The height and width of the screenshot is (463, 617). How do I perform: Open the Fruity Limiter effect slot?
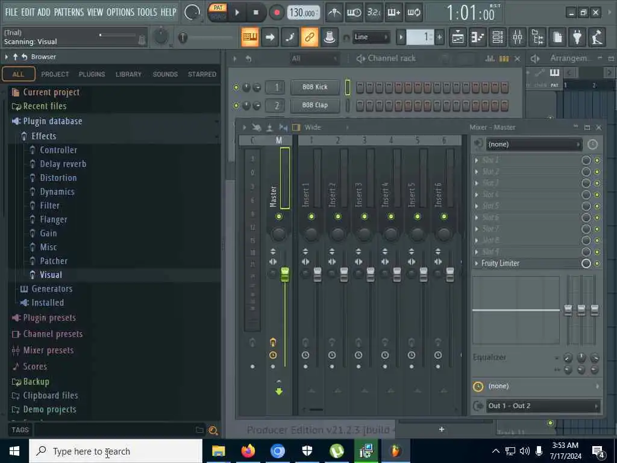pyautogui.click(x=500, y=263)
